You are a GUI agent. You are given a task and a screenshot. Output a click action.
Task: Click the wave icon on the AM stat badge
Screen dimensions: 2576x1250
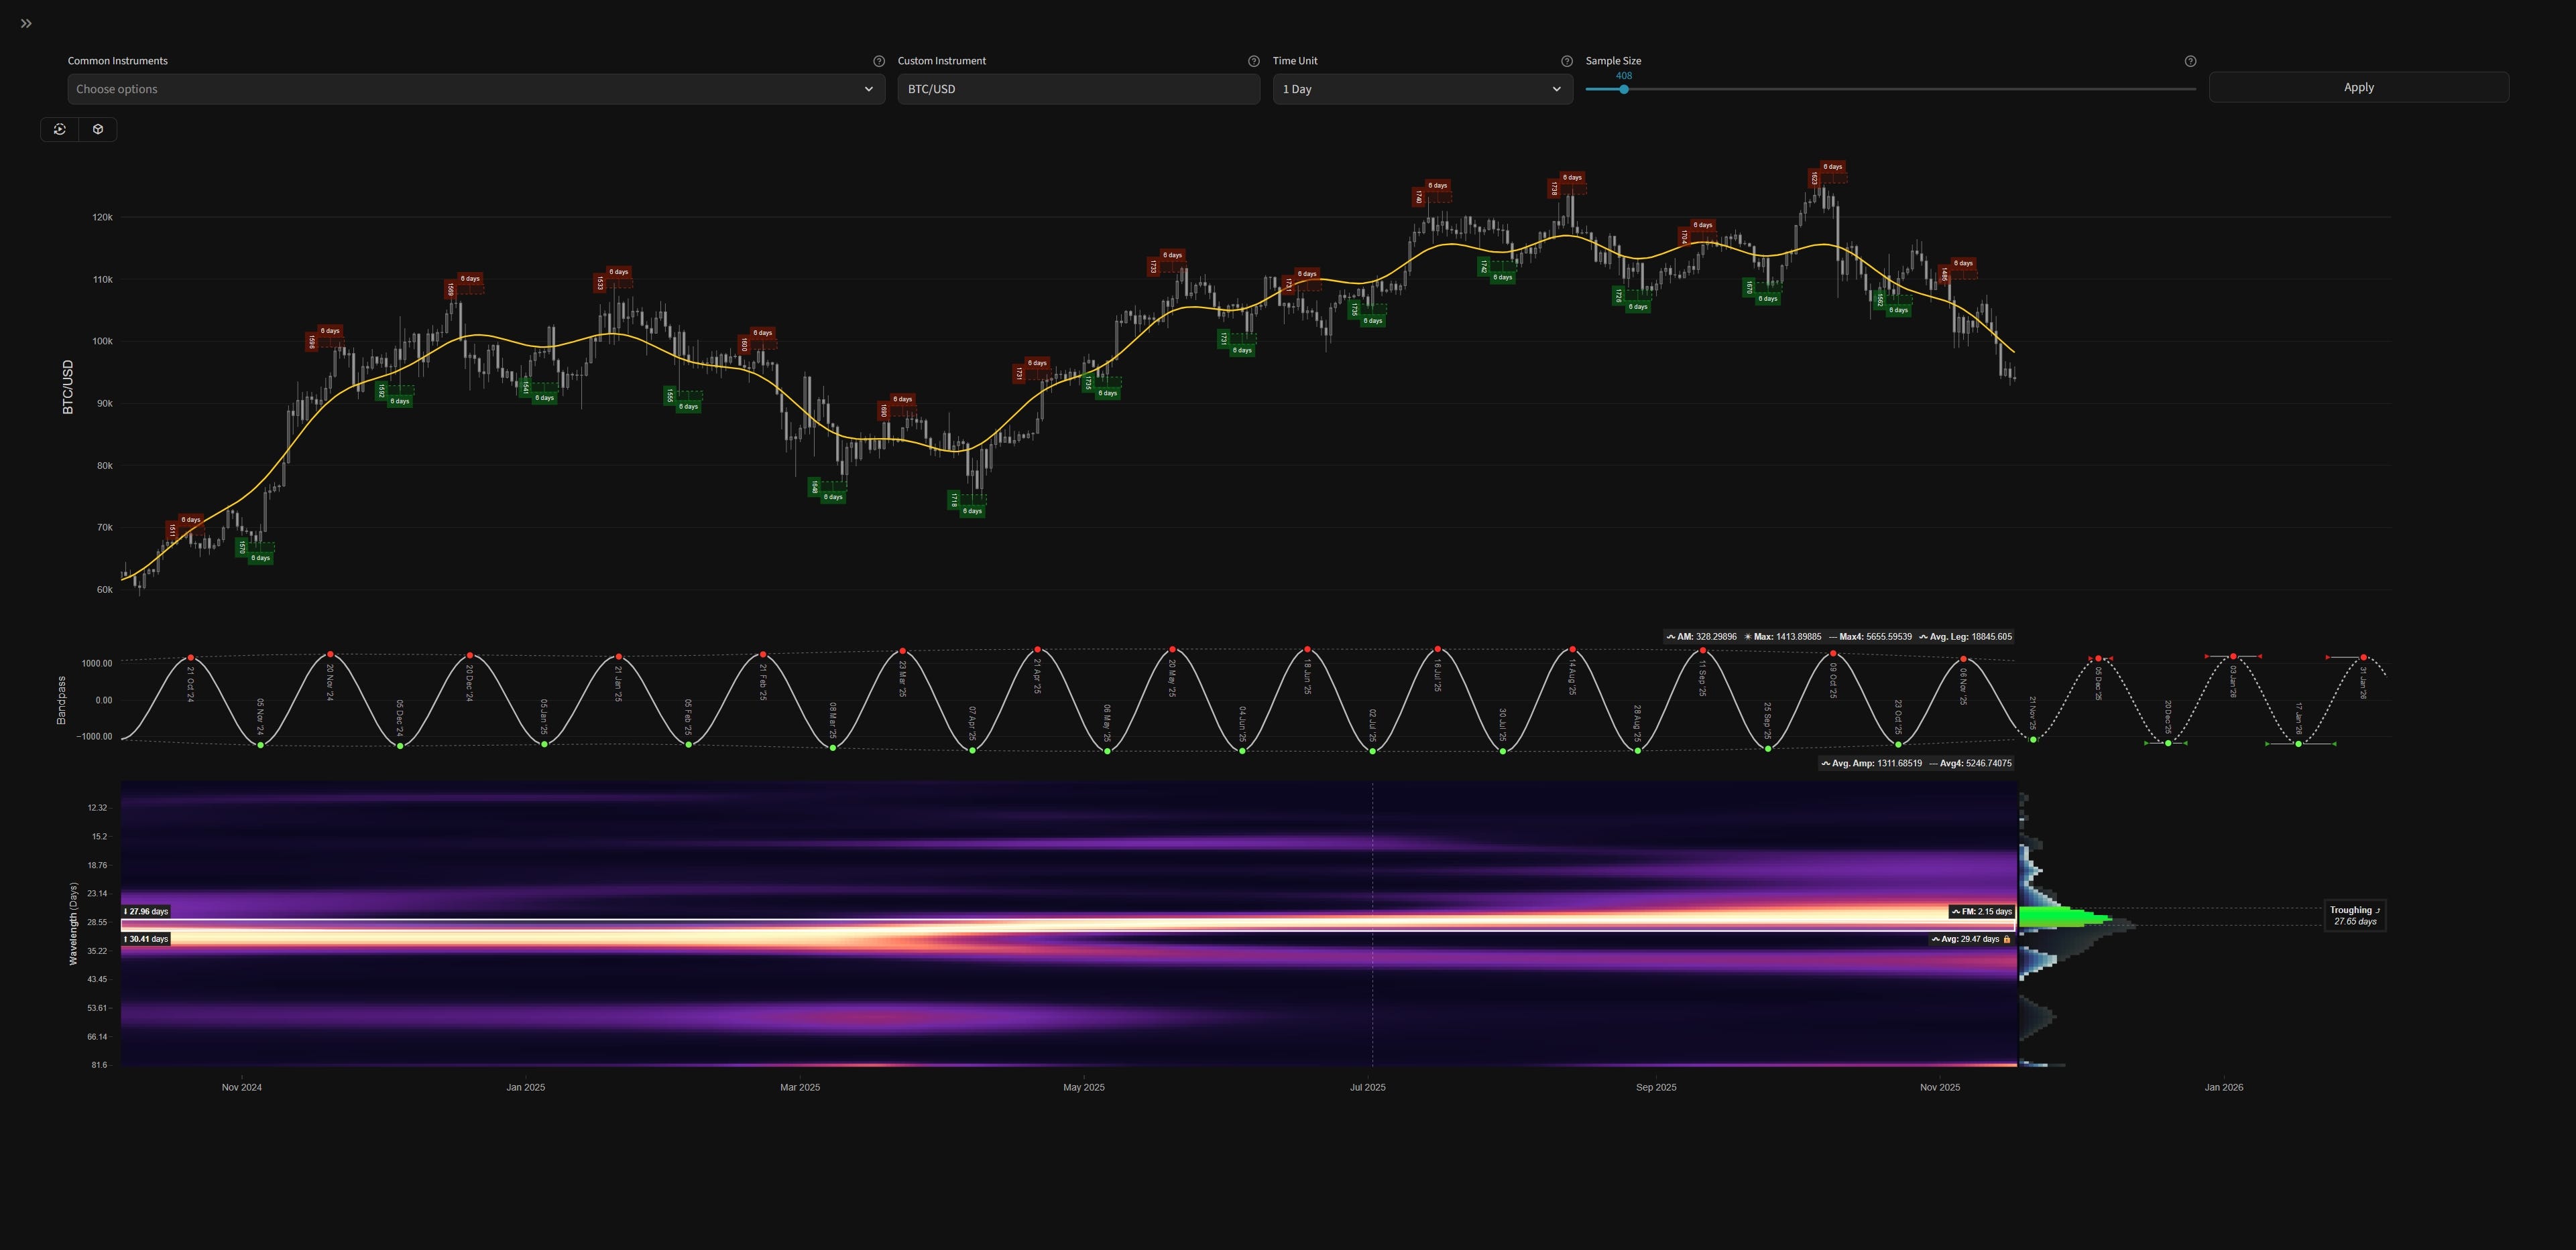pos(1672,636)
